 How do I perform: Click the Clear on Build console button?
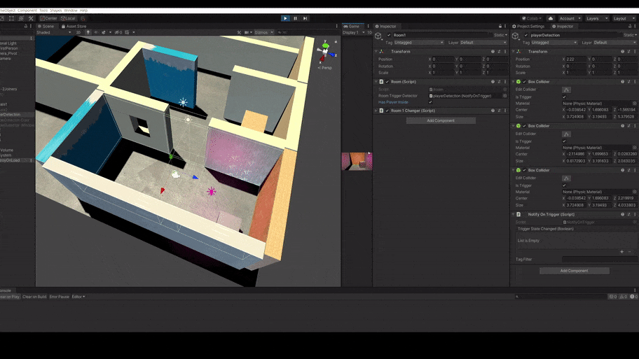[34, 297]
